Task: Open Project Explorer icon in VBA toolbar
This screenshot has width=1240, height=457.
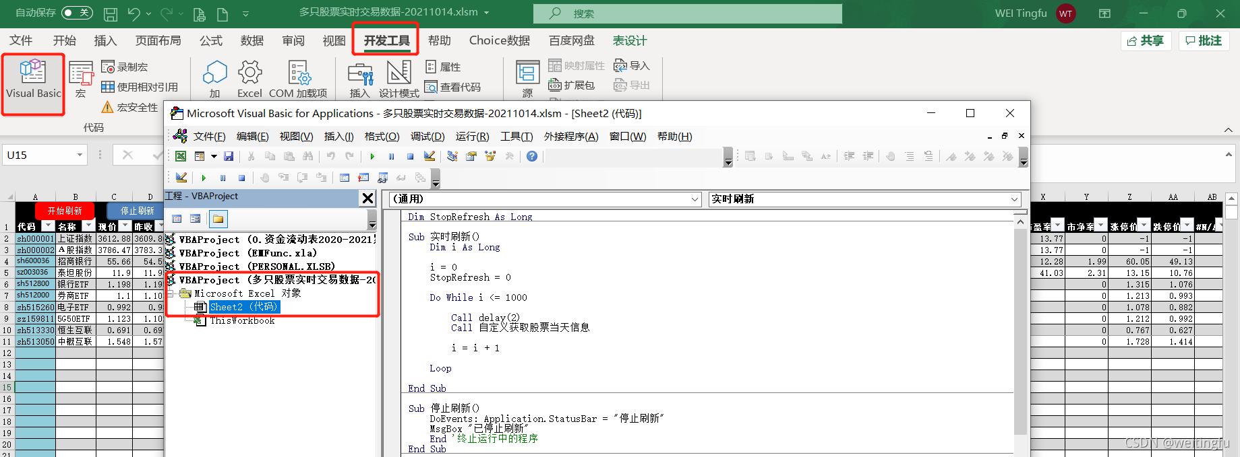Action: [452, 156]
